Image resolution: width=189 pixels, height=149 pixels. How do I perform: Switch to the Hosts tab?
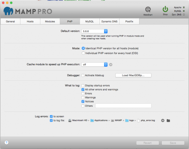[30, 22]
